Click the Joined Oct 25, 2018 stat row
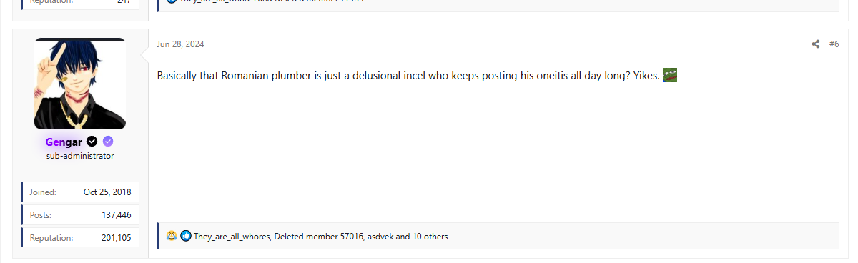 80,192
